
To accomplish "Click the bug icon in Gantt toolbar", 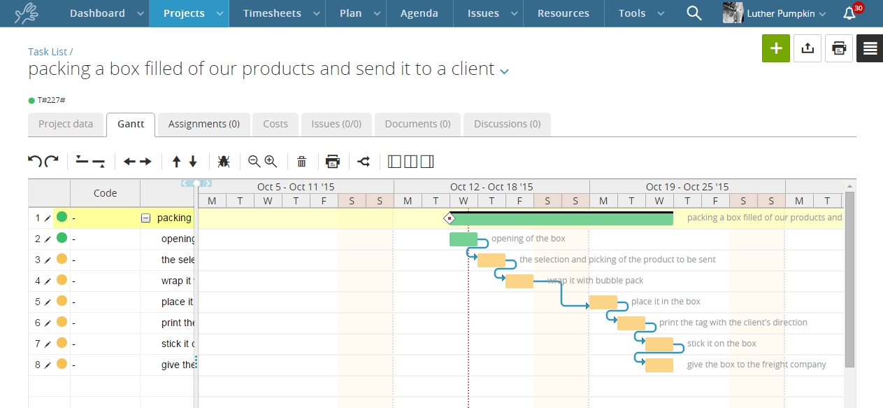I will [x=224, y=162].
